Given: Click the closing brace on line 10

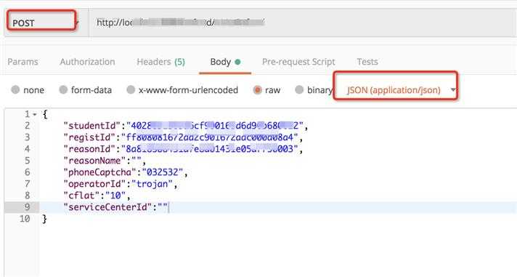Looking at the screenshot, I should [x=44, y=219].
